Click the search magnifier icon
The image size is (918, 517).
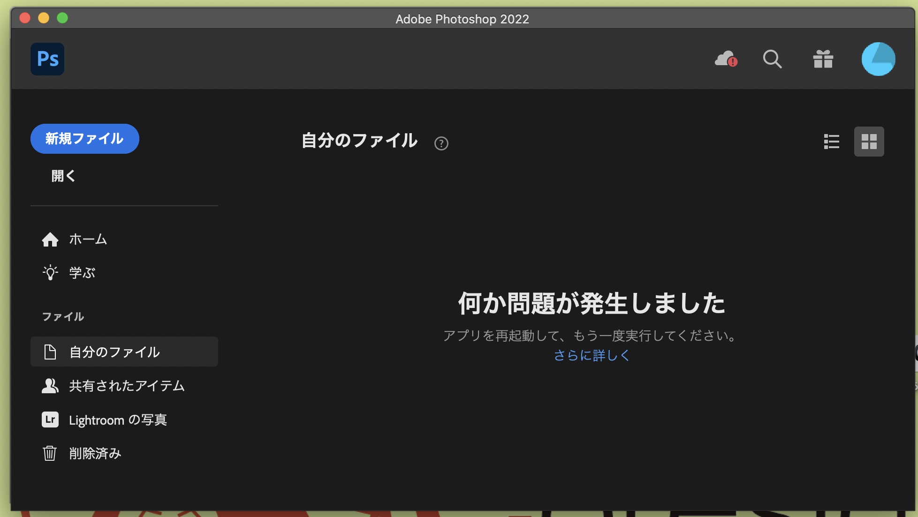tap(772, 59)
